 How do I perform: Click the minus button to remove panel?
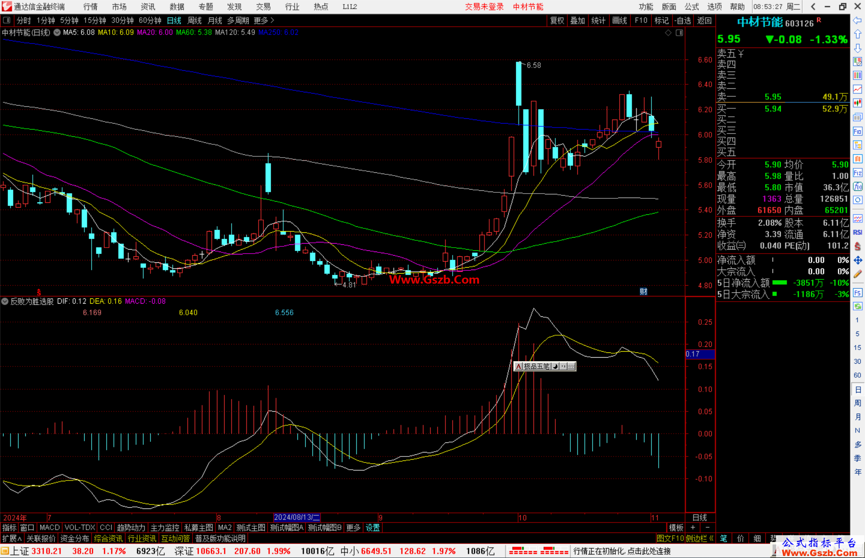pyautogui.click(x=707, y=528)
